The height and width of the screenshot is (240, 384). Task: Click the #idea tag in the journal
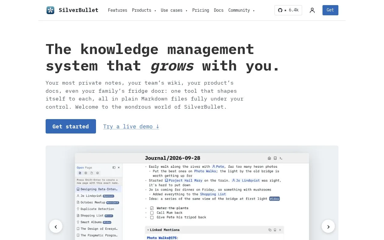click(x=274, y=199)
